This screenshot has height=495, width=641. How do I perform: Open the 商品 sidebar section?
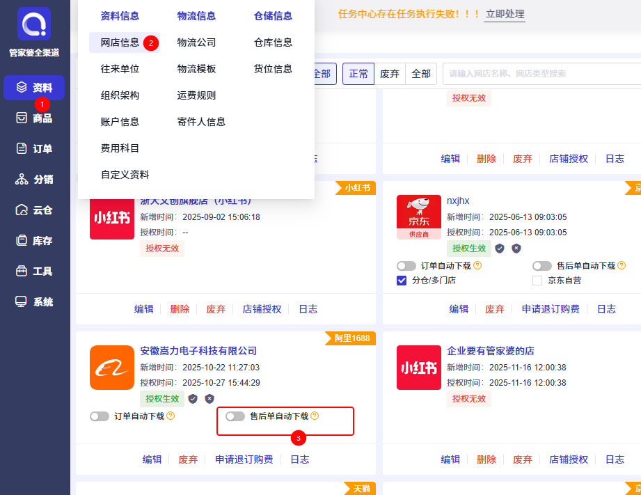coord(34,118)
